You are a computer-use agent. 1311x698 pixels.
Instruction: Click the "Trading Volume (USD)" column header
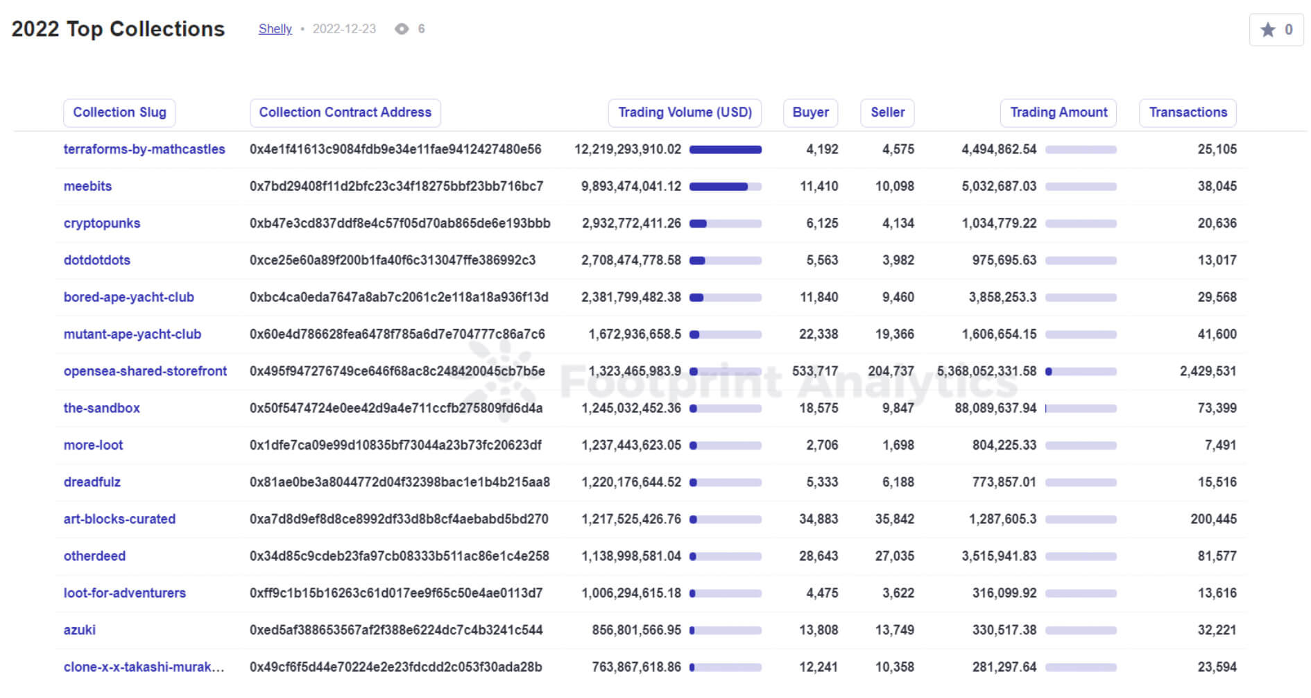point(684,112)
